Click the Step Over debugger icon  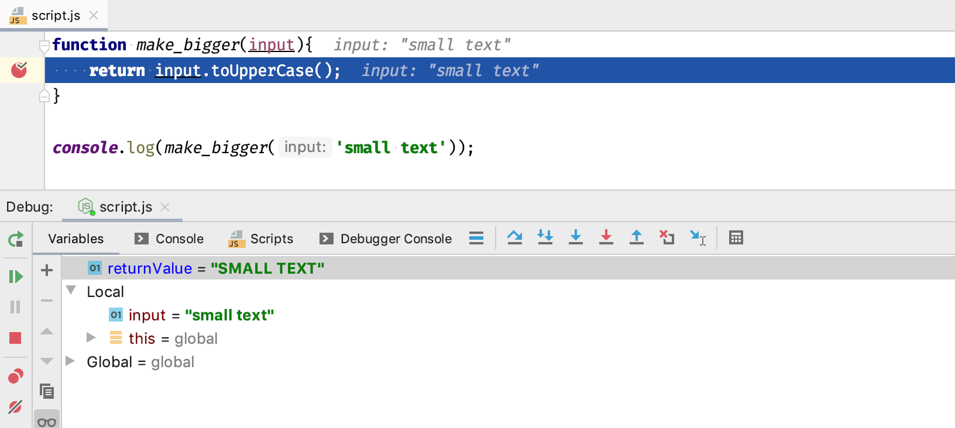click(x=515, y=237)
